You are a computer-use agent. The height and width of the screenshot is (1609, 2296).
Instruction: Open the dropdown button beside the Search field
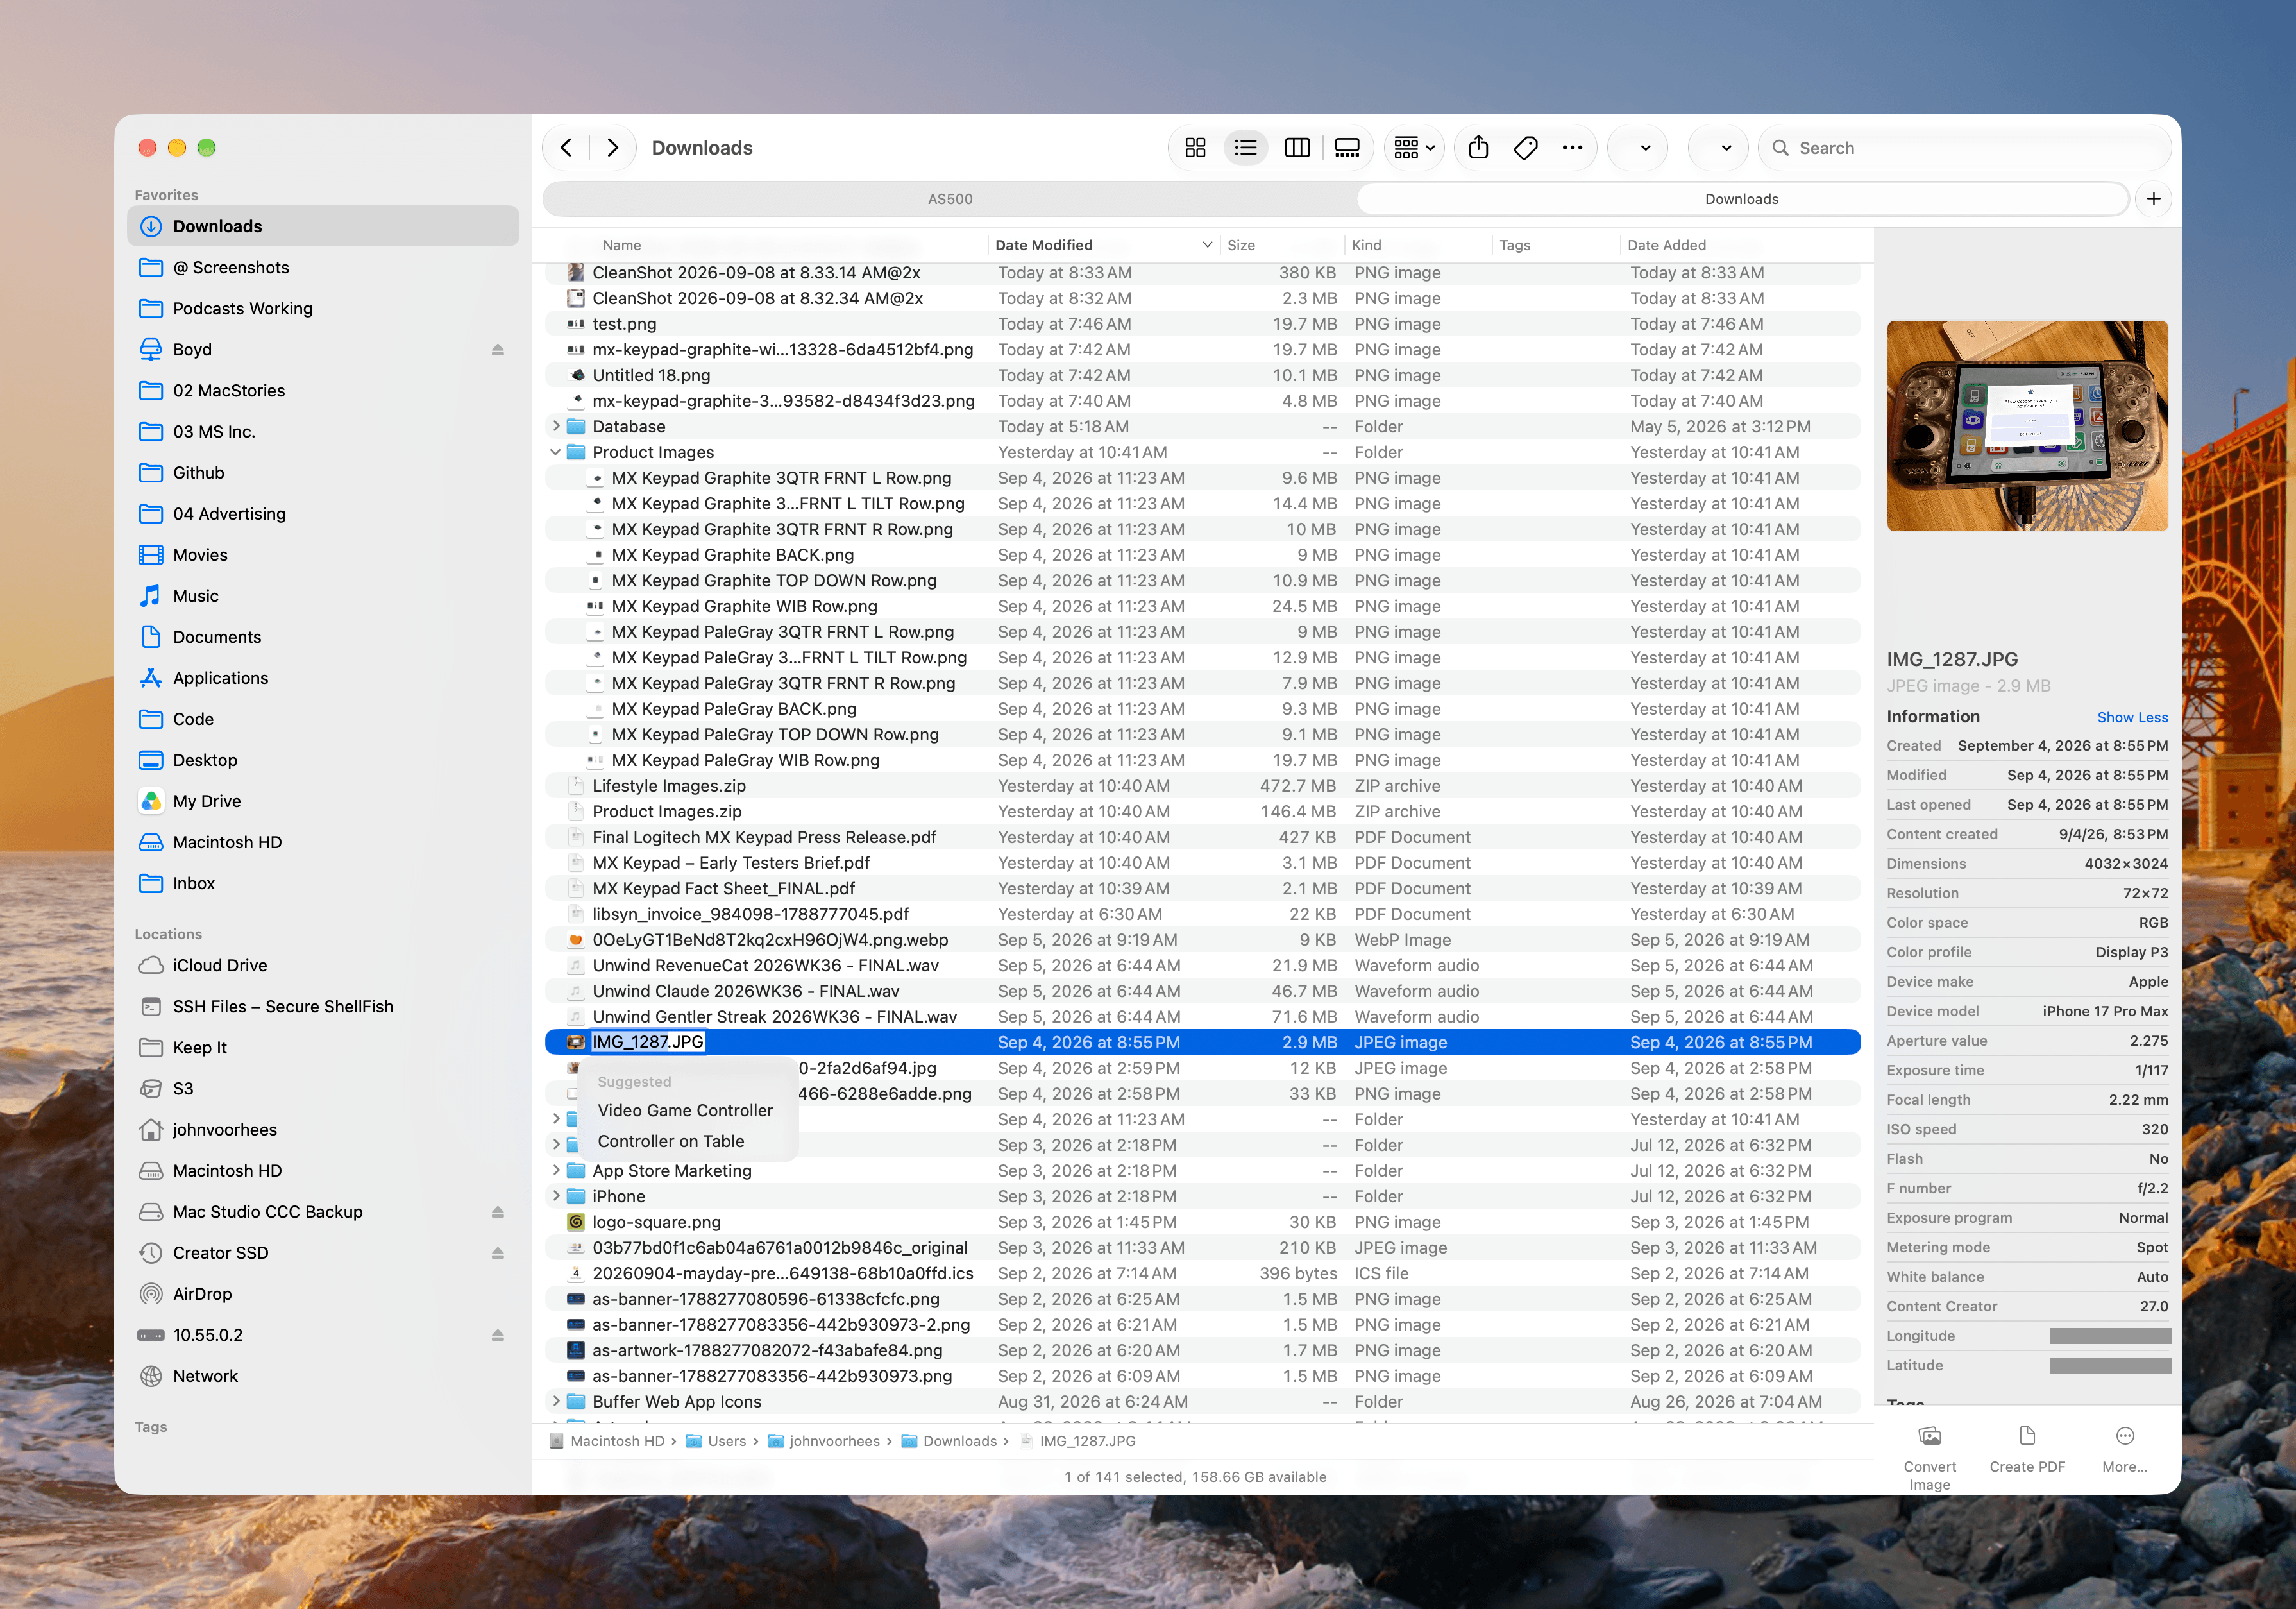pos(1717,148)
